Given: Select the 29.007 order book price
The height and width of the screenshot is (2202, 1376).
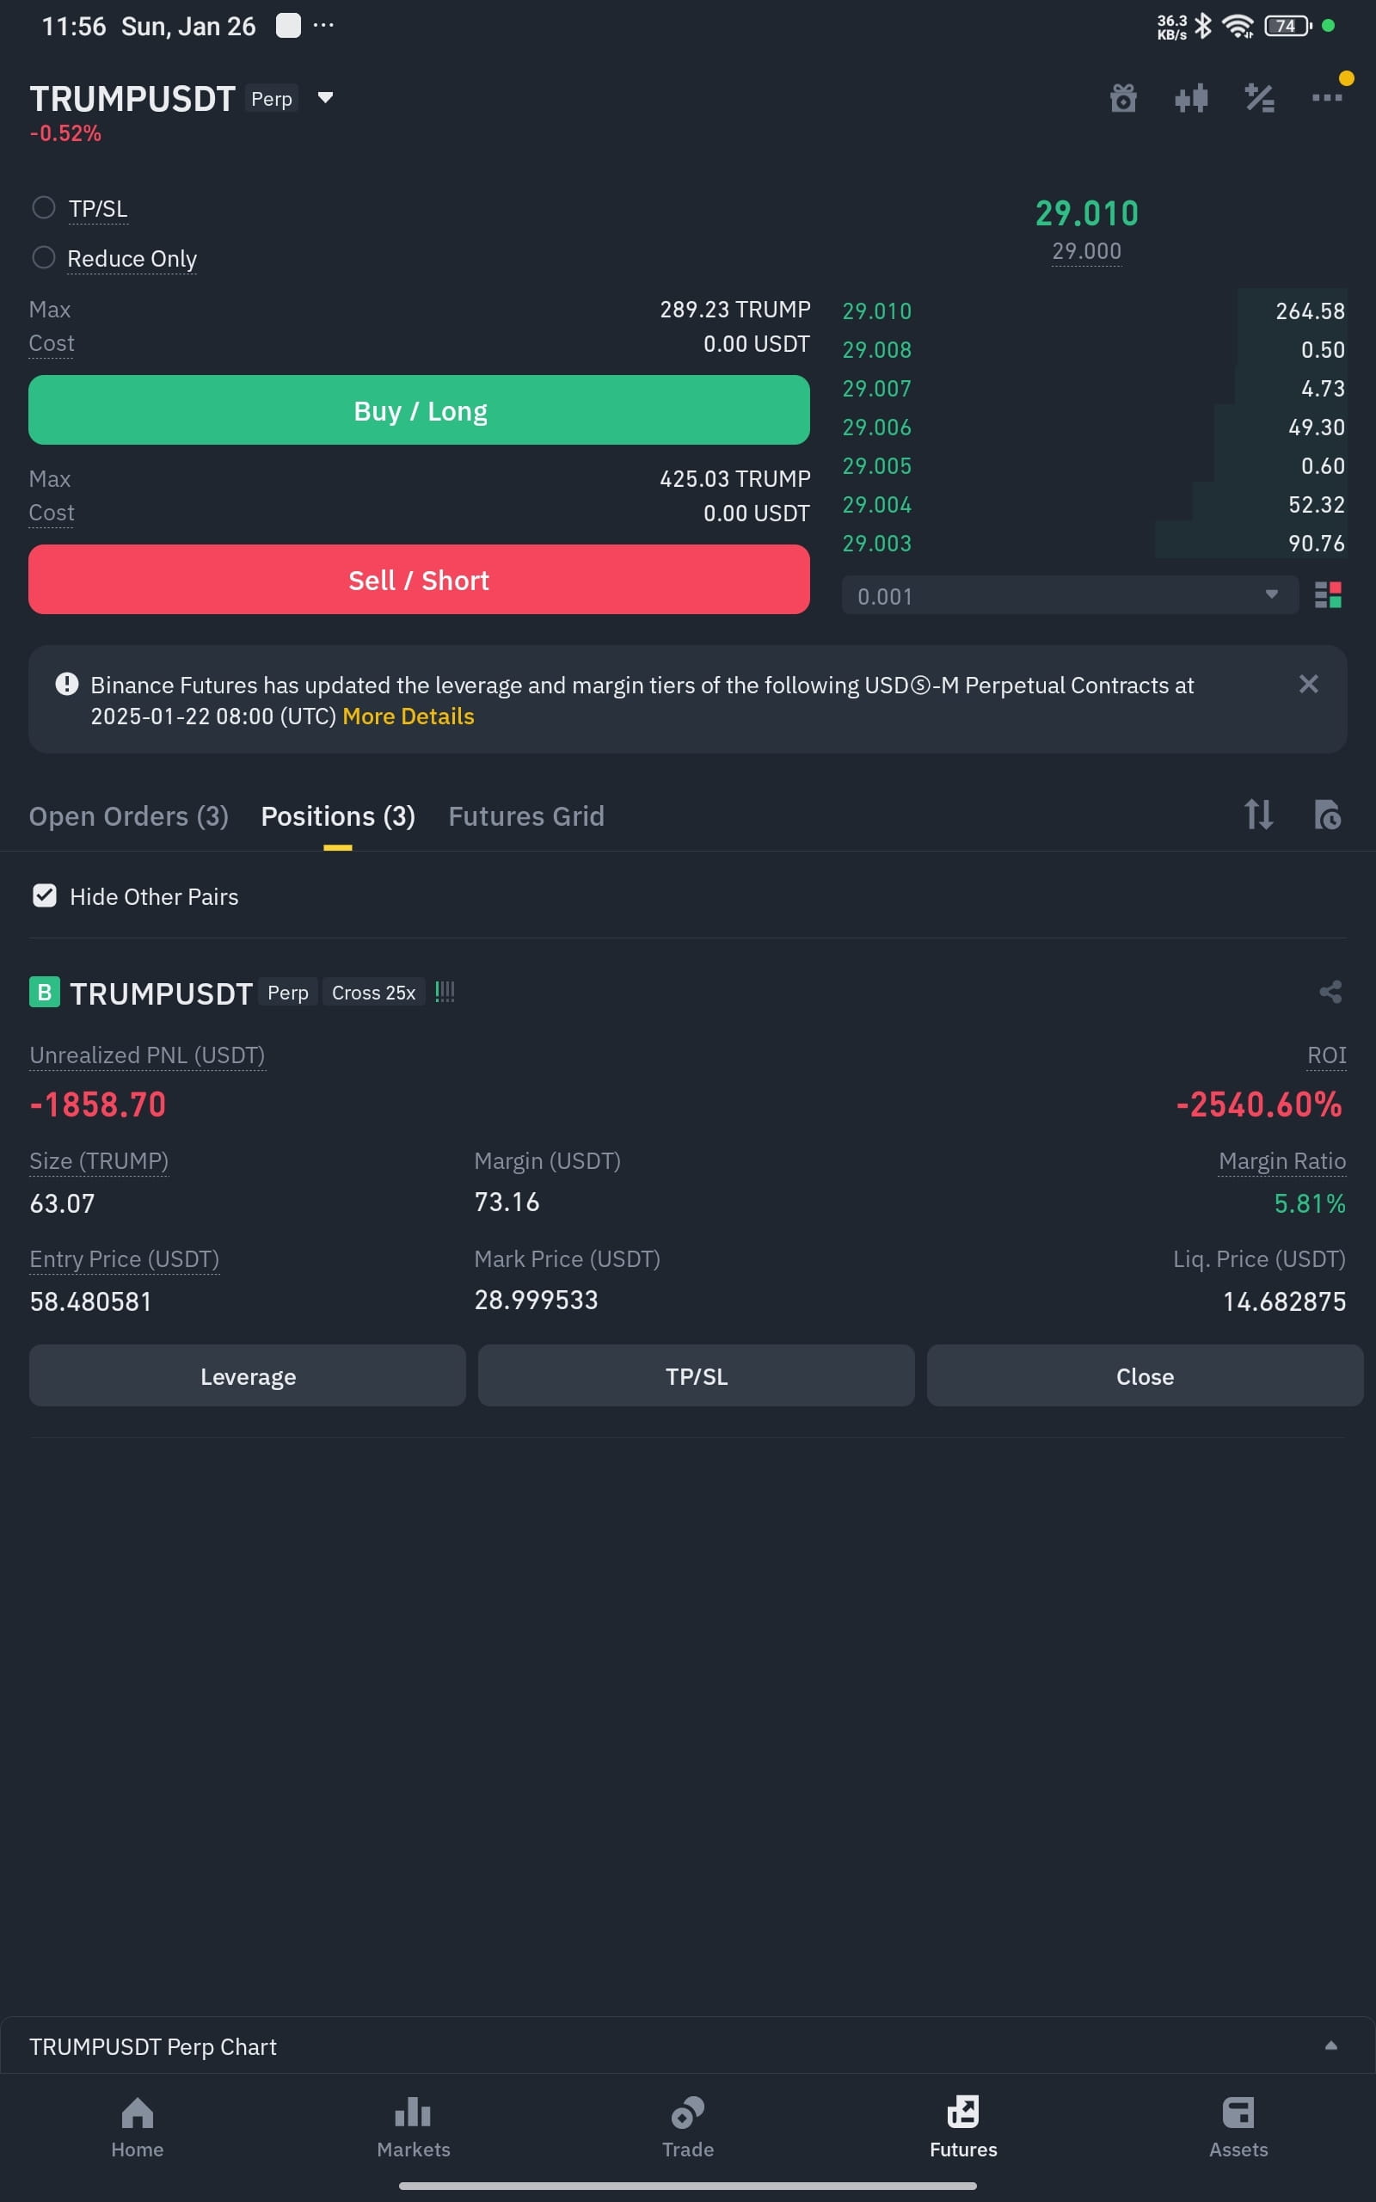Looking at the screenshot, I should (876, 389).
